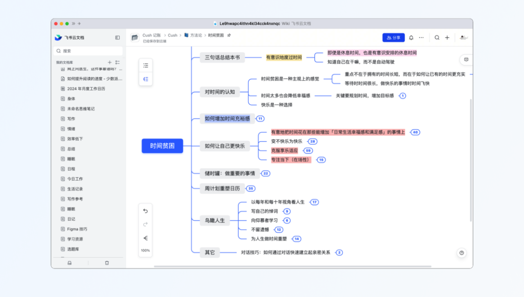Pin the document using the pin icon
The image size is (524, 297).
click(229, 35)
